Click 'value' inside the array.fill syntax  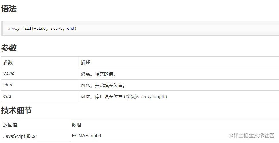[x=40, y=29]
